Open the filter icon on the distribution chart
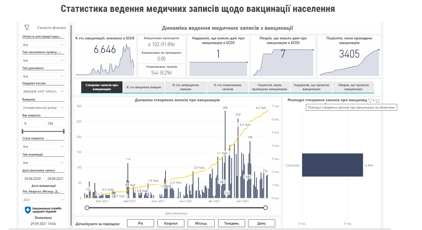 [370, 101]
